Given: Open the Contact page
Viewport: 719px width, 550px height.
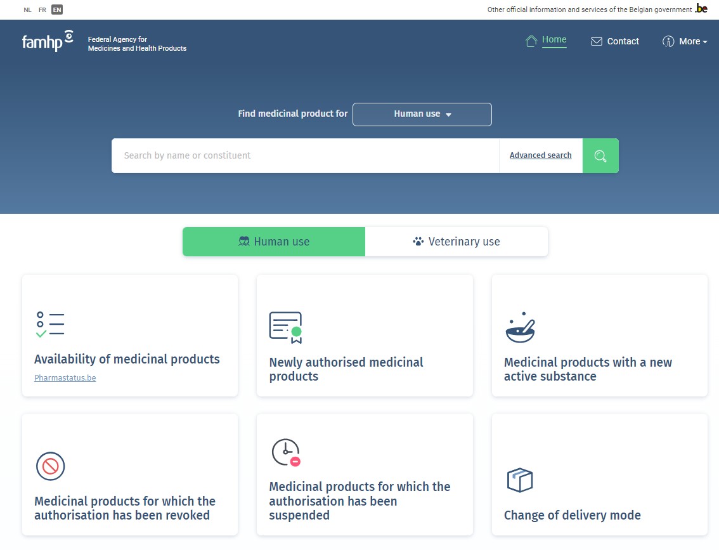Looking at the screenshot, I should click(623, 41).
